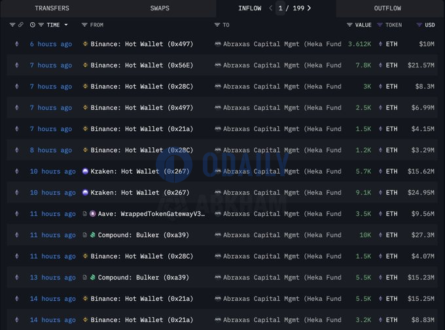Click Abraxas logo icon in the $9.56M row
Viewport: 445px width, 330px height.
[218, 213]
